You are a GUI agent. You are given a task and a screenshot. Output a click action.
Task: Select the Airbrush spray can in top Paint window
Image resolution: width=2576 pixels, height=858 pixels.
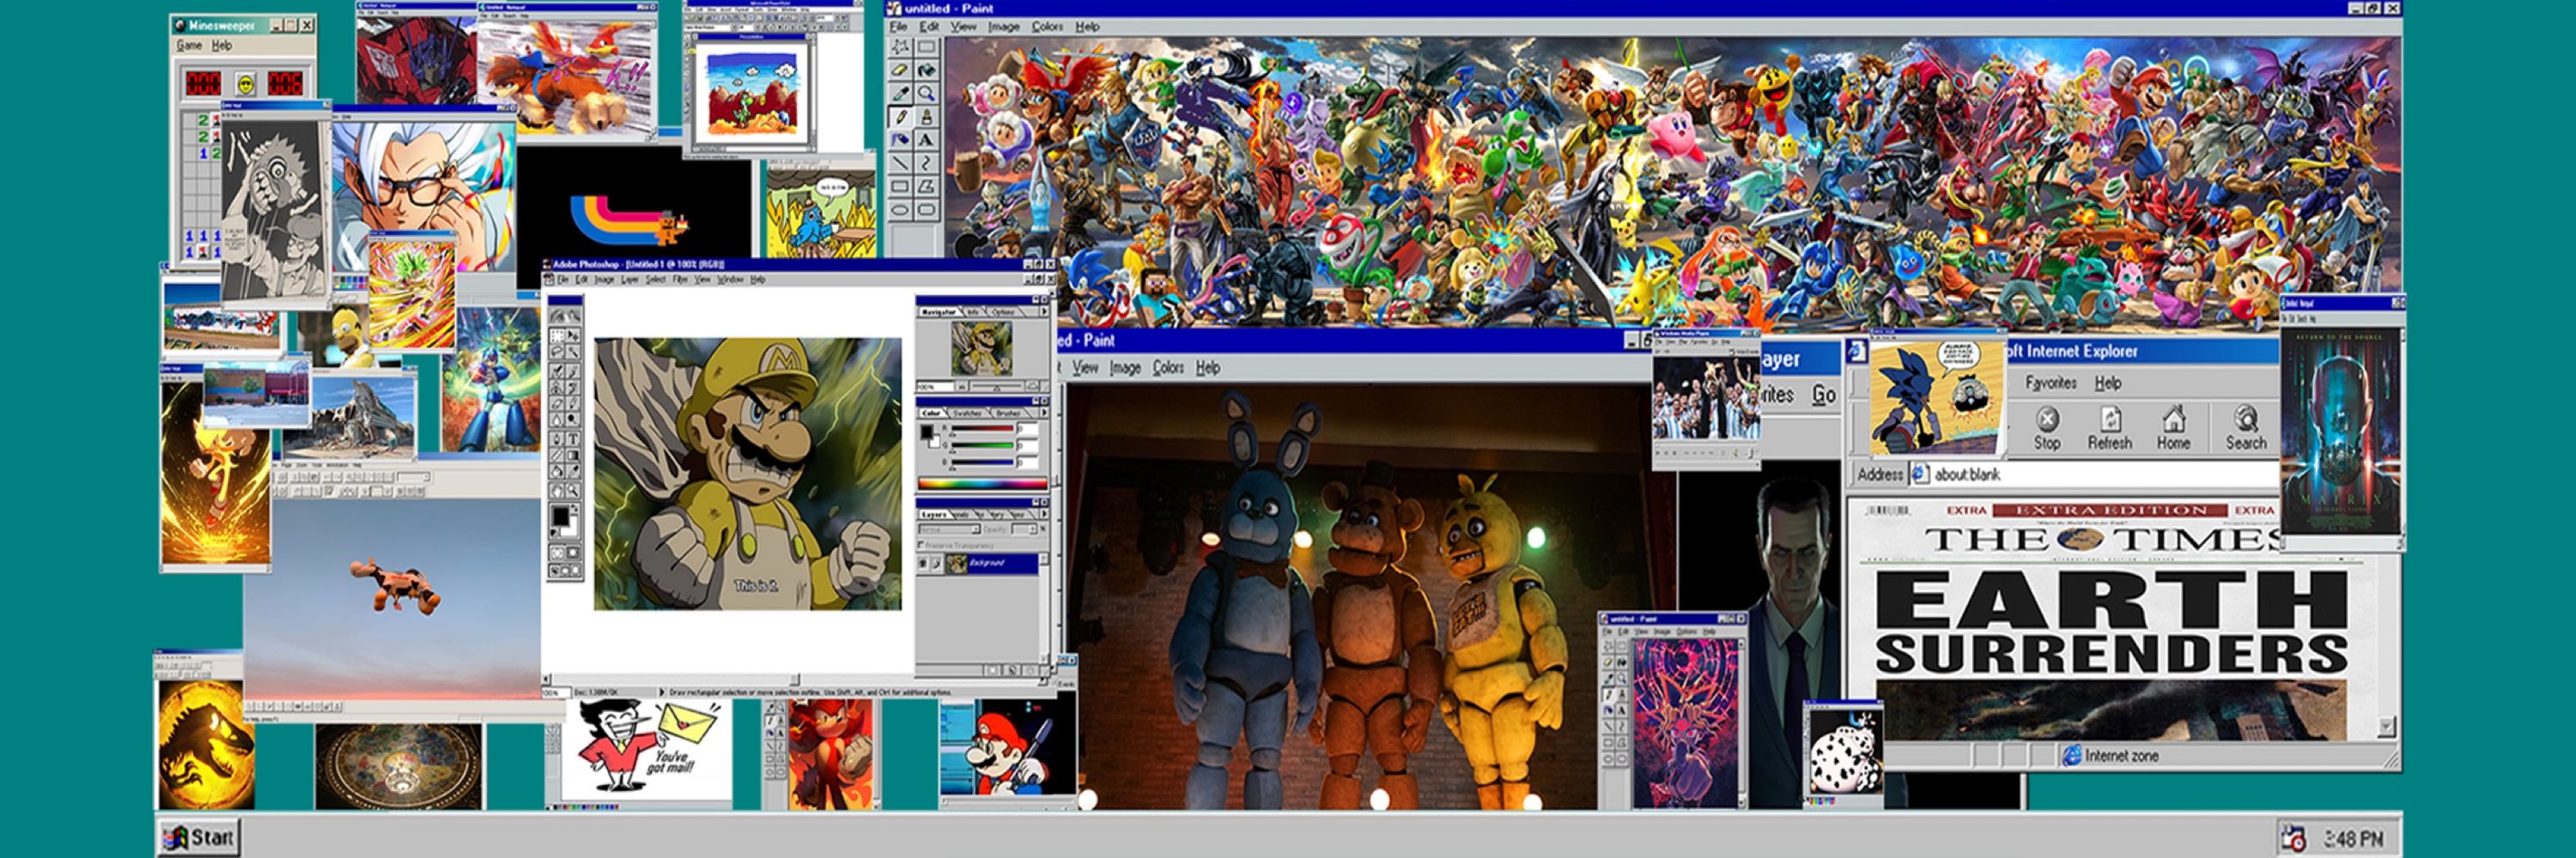[x=901, y=140]
